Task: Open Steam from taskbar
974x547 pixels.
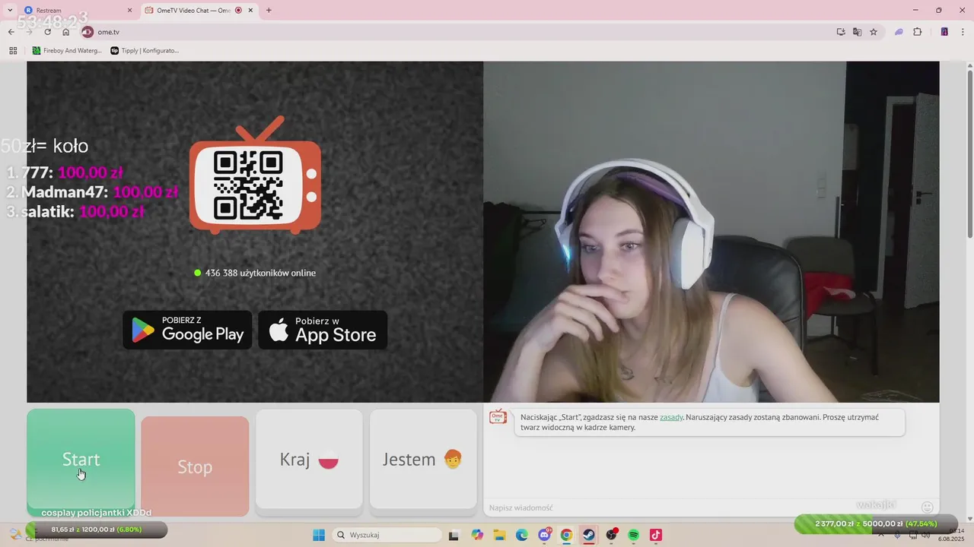Action: coord(589,535)
